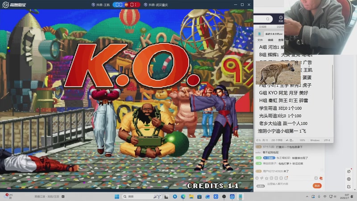Open the blue K app on taskbar

216,197
